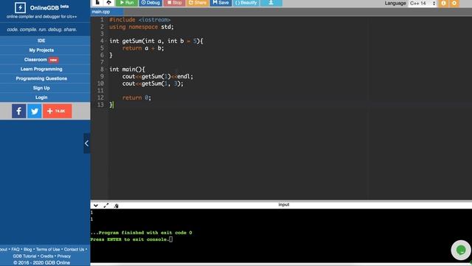The height and width of the screenshot is (266, 472).
Task: Open the IDE sidebar menu item
Action: [x=41, y=41]
